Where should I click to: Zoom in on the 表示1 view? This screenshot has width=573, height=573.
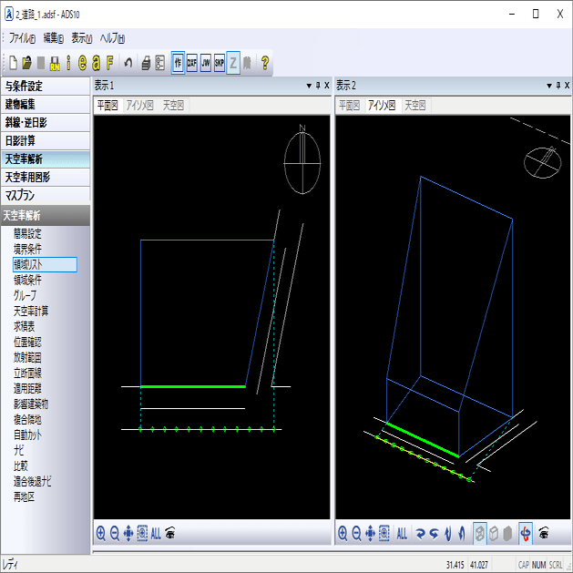tap(101, 534)
